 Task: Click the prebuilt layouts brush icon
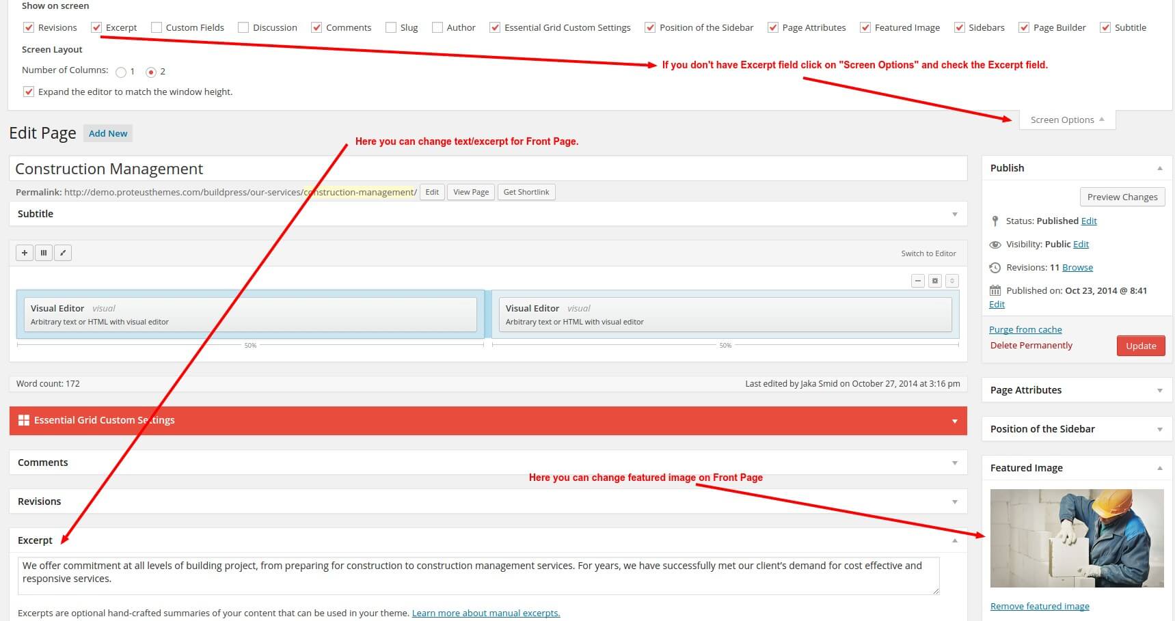click(x=63, y=253)
